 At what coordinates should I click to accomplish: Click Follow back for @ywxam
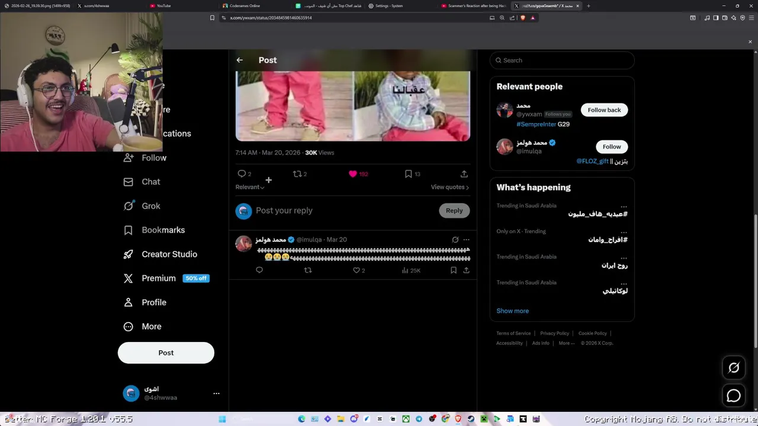(604, 110)
